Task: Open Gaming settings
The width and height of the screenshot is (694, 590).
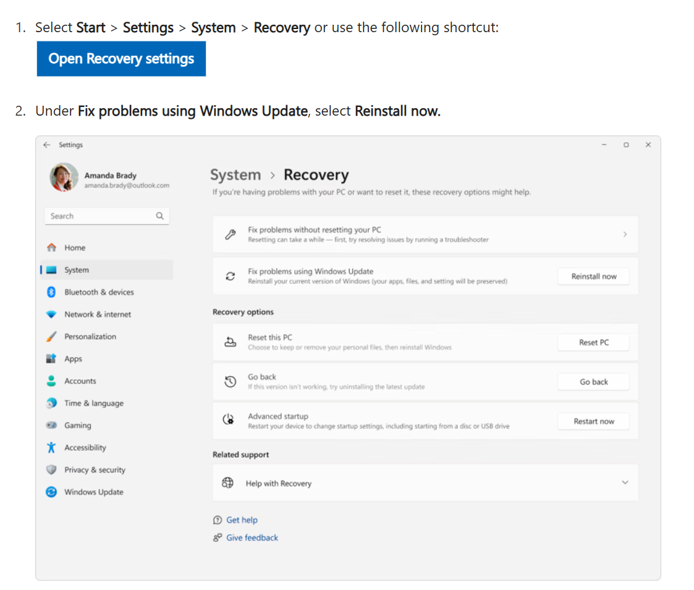Action: pyautogui.click(x=107, y=425)
